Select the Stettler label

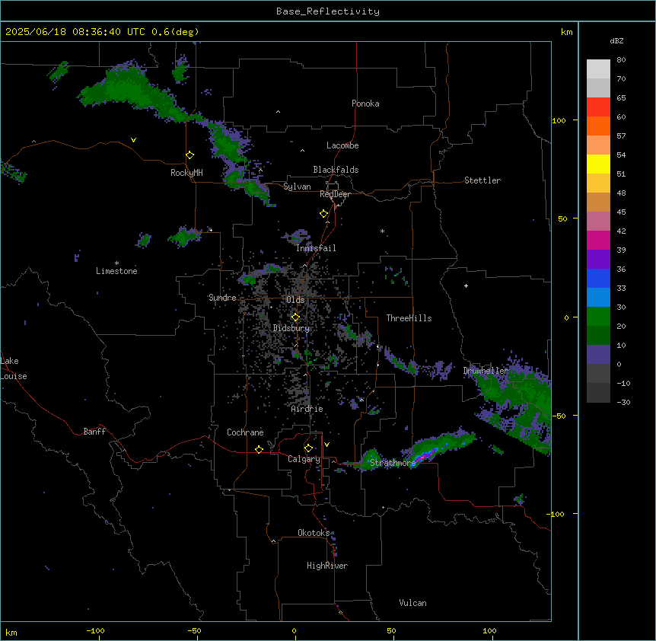(x=482, y=180)
